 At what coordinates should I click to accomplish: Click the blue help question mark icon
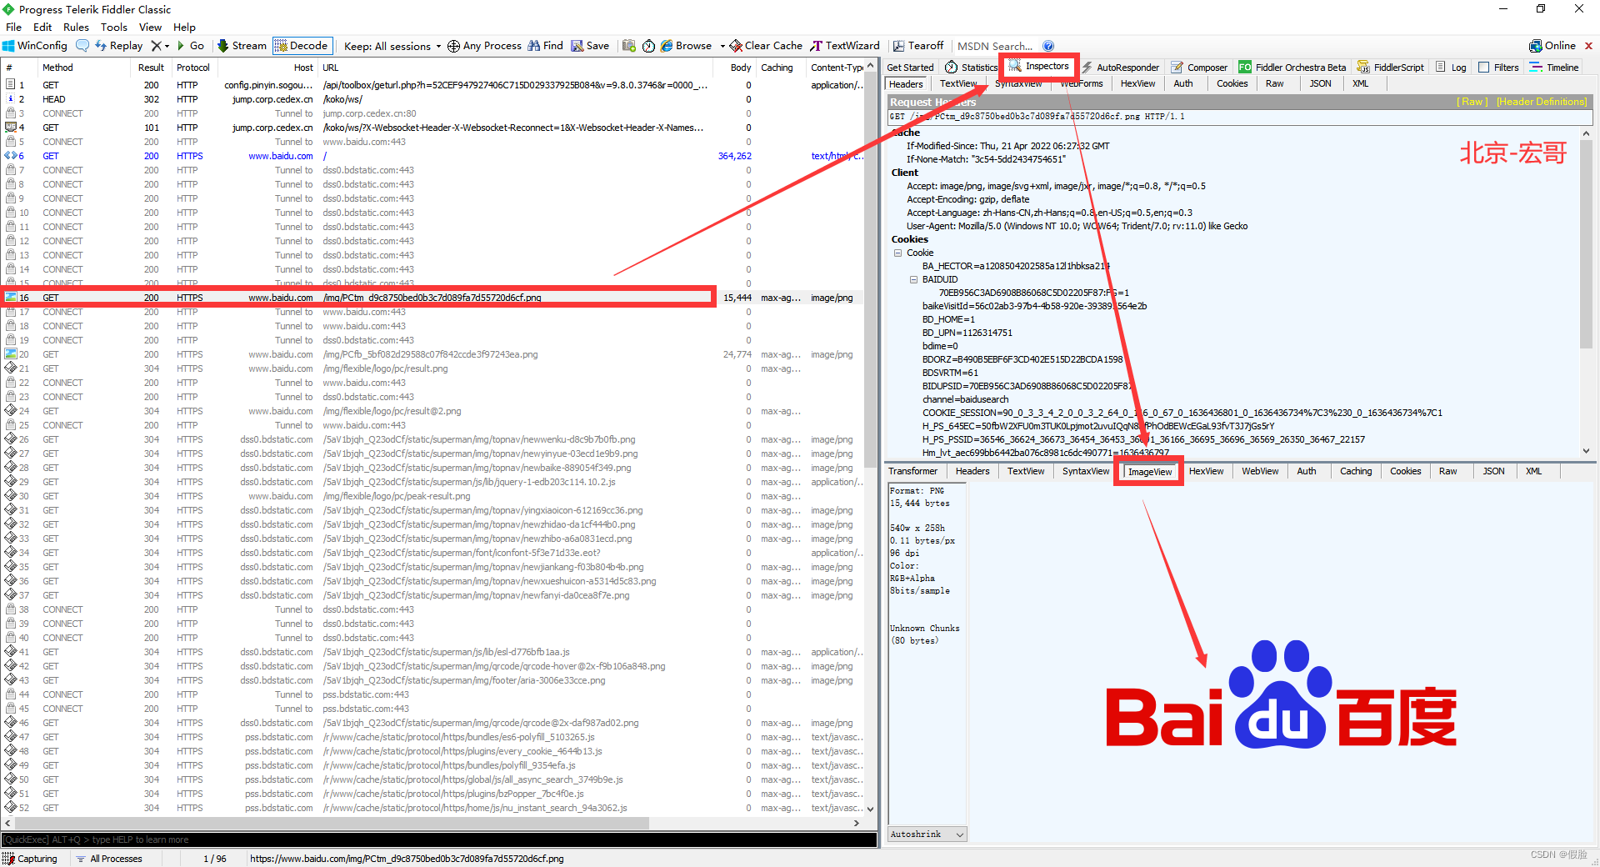click(x=1048, y=46)
